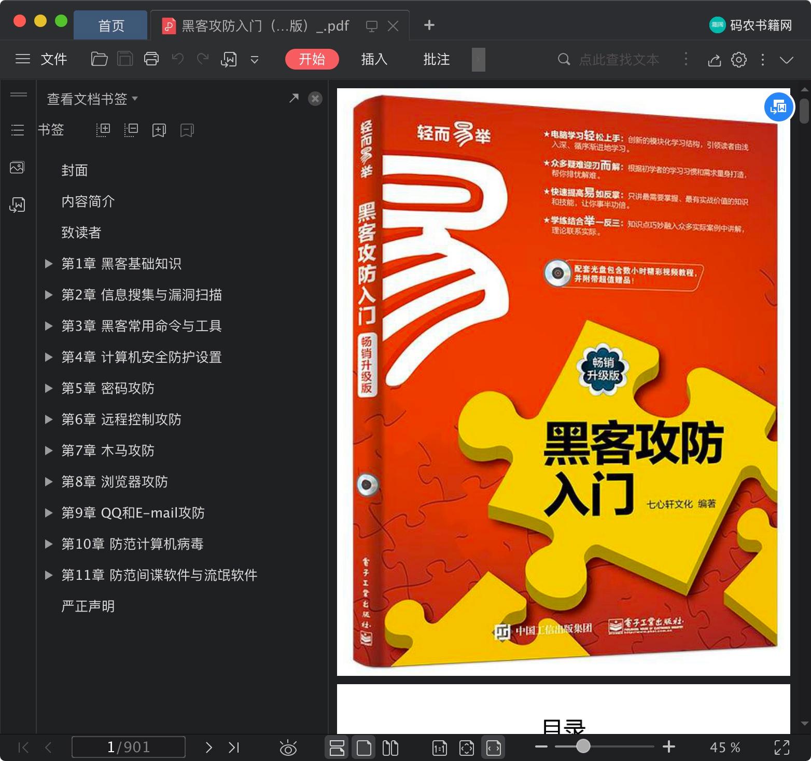811x761 pixels.
Task: Click the 码农书籍网 account button
Action: point(750,25)
